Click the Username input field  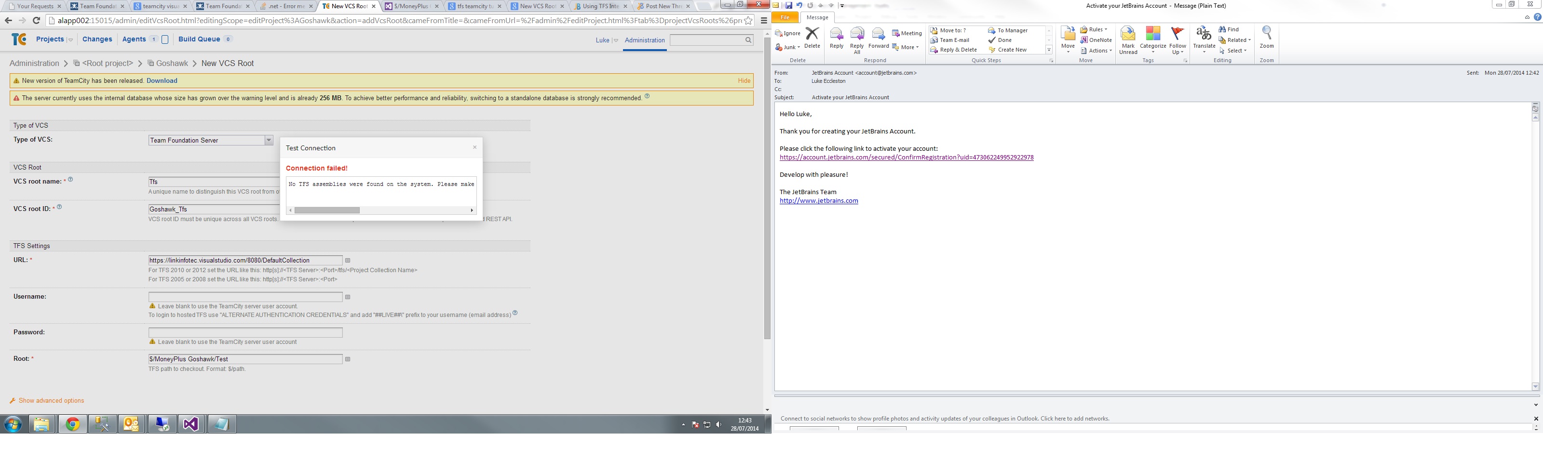coord(245,297)
